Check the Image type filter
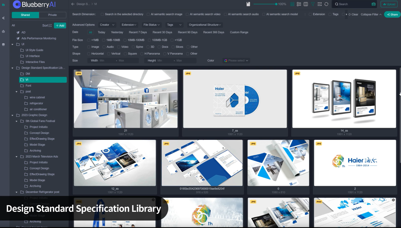 (x=89, y=47)
